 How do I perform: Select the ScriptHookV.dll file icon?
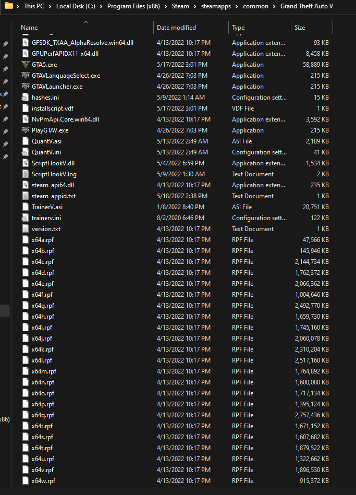pyautogui.click(x=26, y=163)
